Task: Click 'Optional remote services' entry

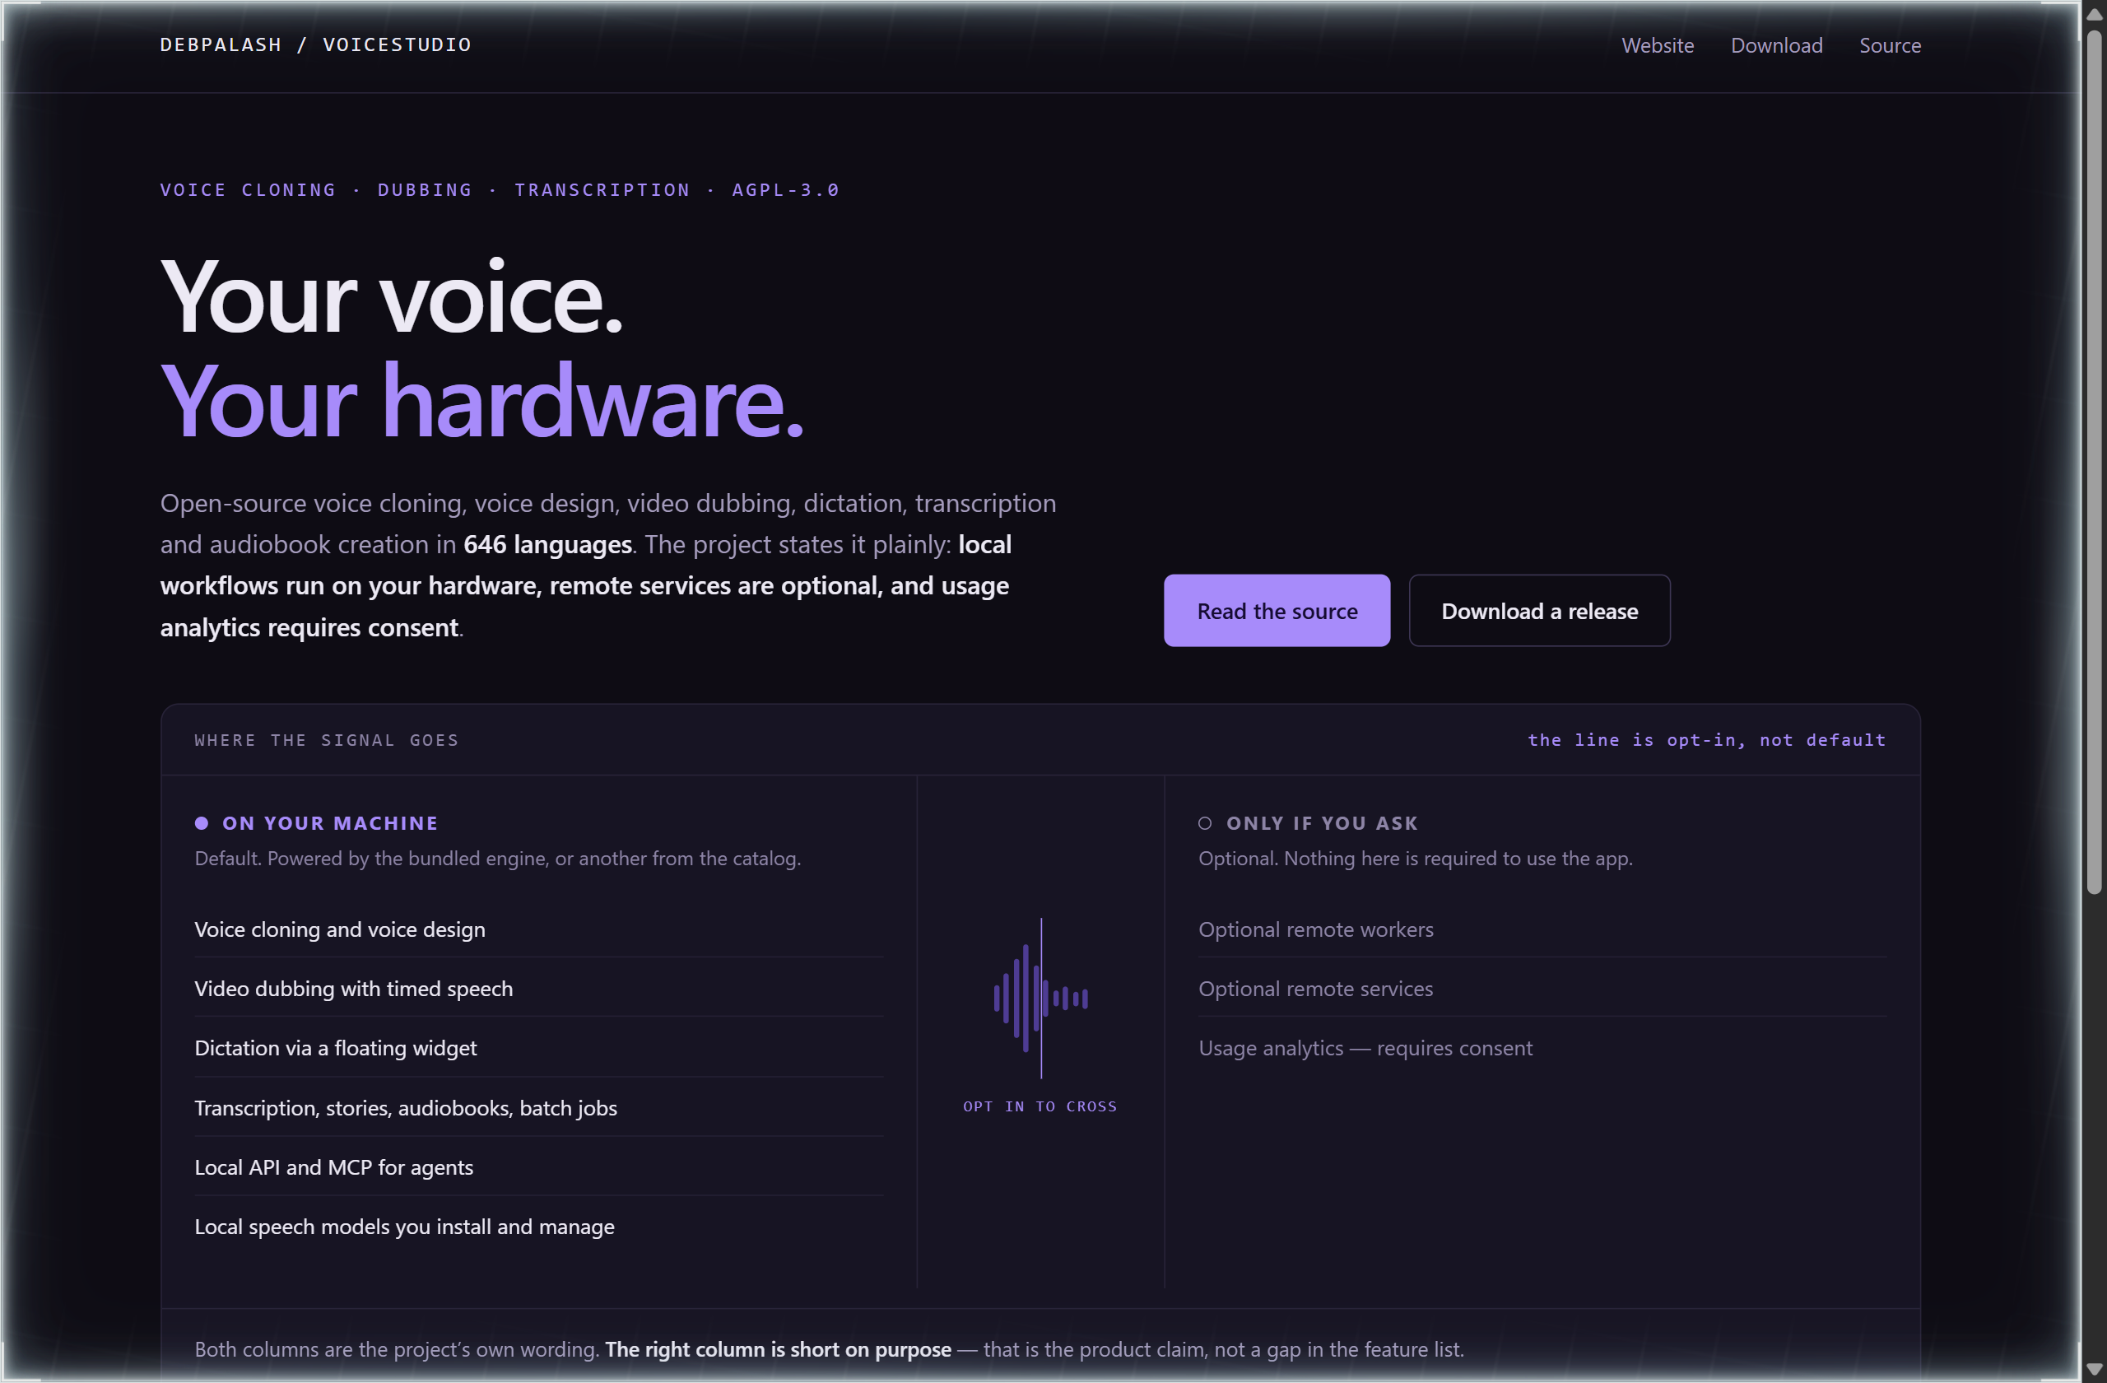Action: (x=1542, y=988)
